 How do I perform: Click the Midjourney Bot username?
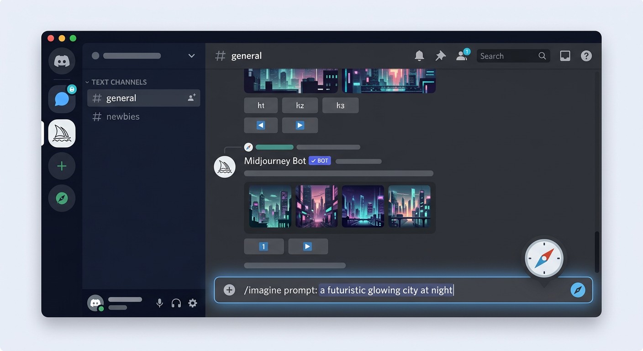coord(275,161)
